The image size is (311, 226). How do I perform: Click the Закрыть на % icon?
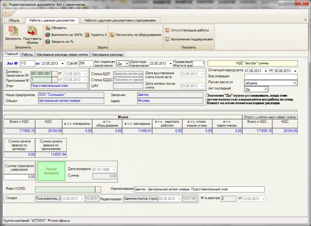tap(47, 41)
